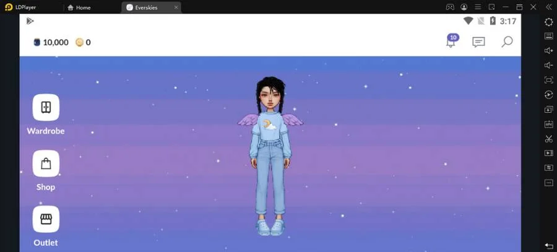
Task: Open search magnifier in Everskies
Action: [x=506, y=41]
